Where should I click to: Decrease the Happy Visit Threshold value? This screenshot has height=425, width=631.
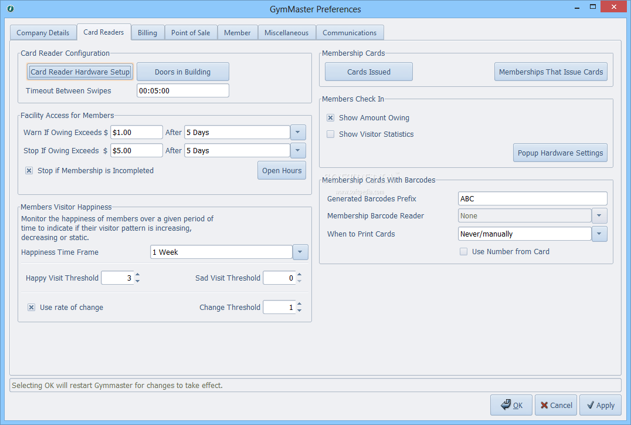pos(138,281)
